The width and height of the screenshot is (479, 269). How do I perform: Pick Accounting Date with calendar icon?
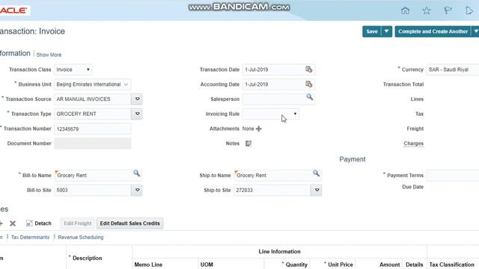(x=309, y=84)
